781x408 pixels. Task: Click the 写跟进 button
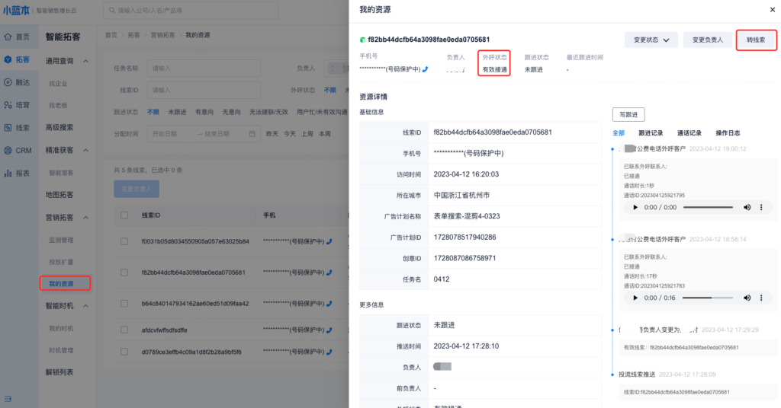point(628,114)
